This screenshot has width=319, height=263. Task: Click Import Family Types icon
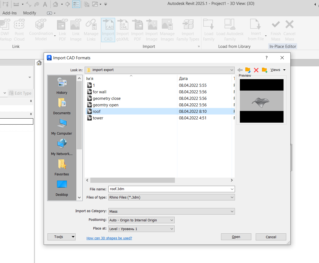click(188, 30)
